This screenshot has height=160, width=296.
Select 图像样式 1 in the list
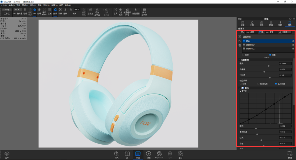pyautogui.click(x=268, y=45)
